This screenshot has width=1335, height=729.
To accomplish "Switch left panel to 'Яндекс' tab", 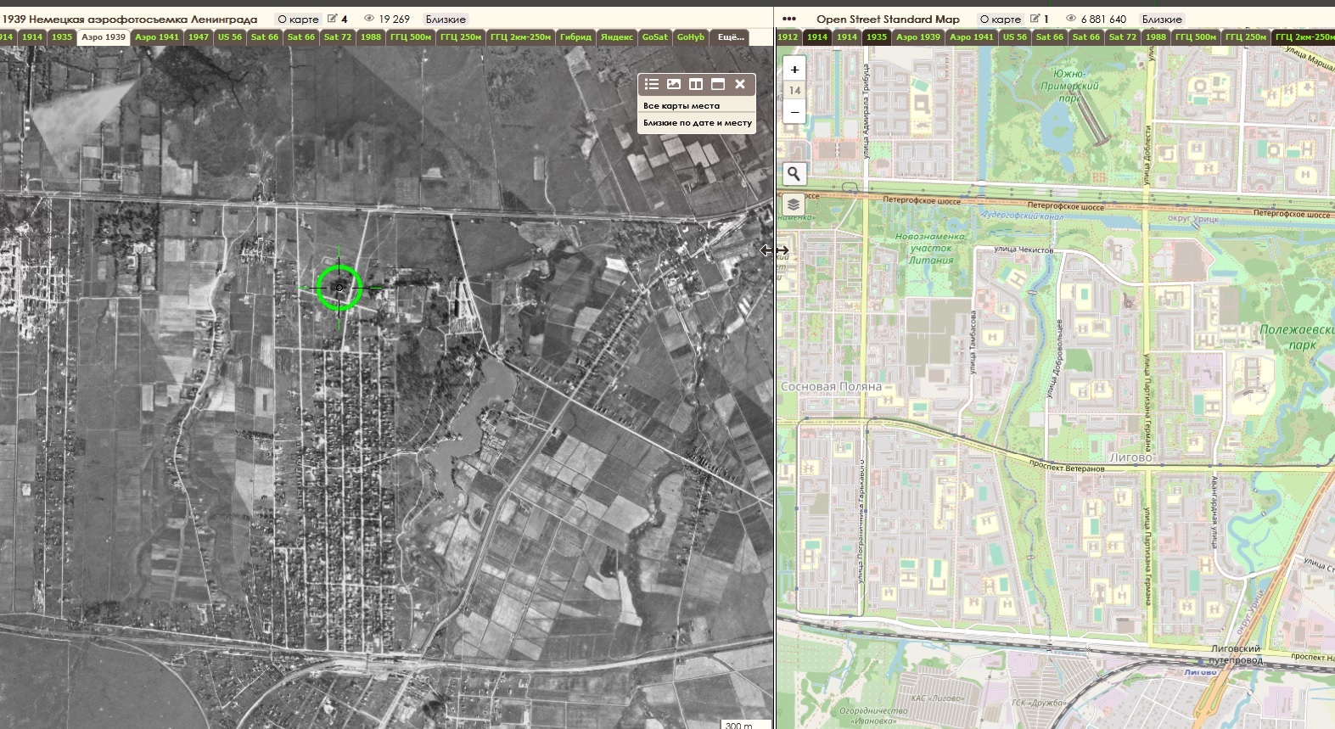I will tap(617, 37).
